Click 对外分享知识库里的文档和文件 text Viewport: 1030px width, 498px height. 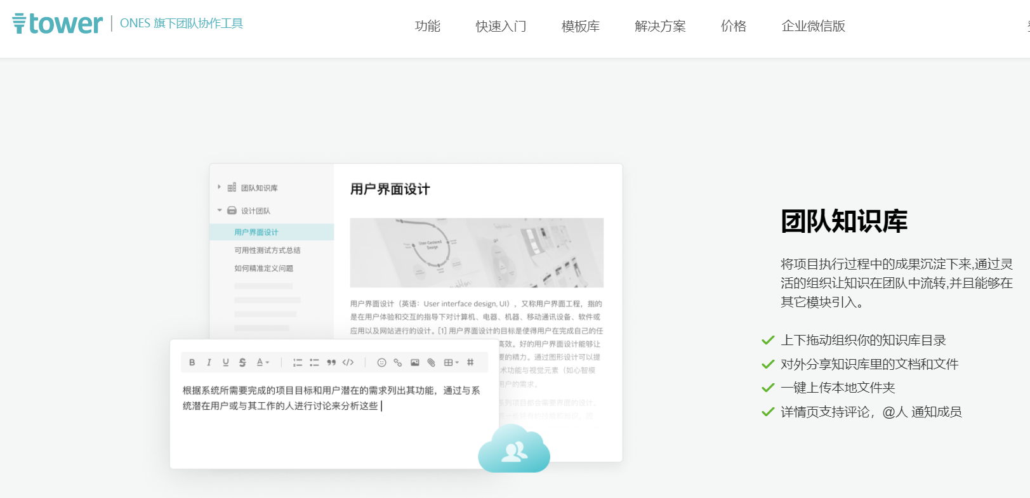tap(869, 364)
